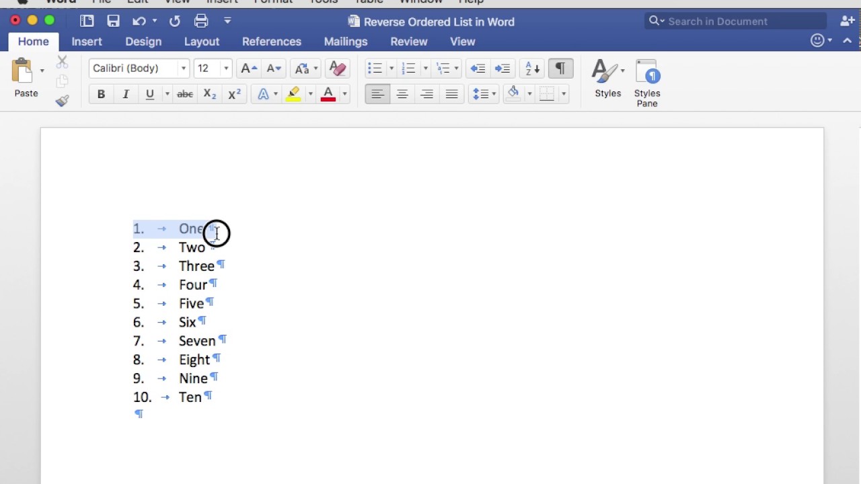Open the customize quick access toolbar arrow
Screen dimensions: 861x484
click(x=227, y=22)
